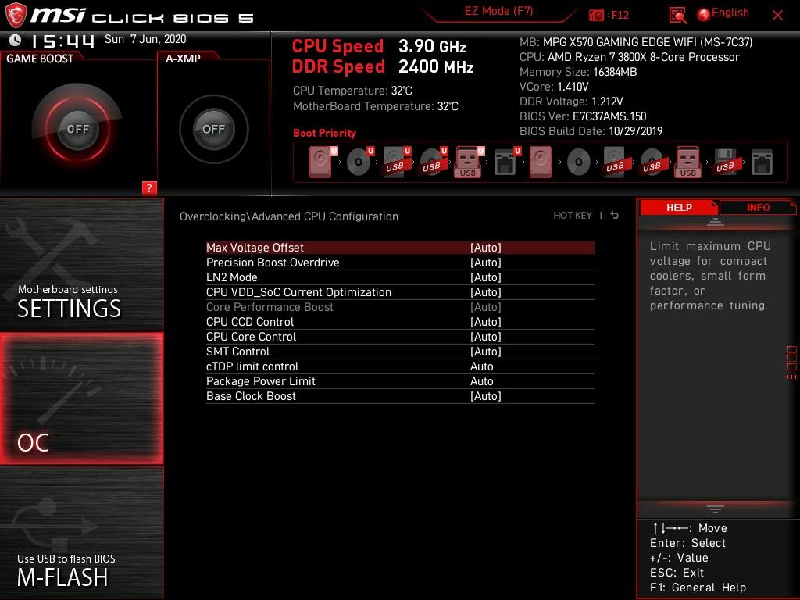Select the CPU VDD_SoC Current Optimization label
Viewport: 800px width, 600px height.
click(298, 292)
